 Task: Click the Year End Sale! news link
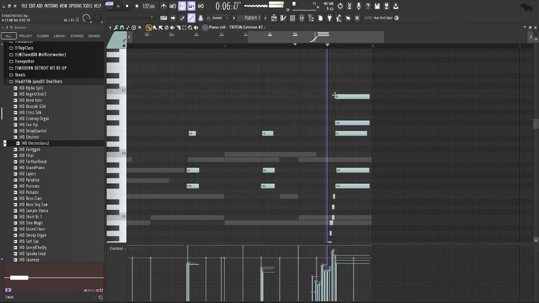point(383,18)
